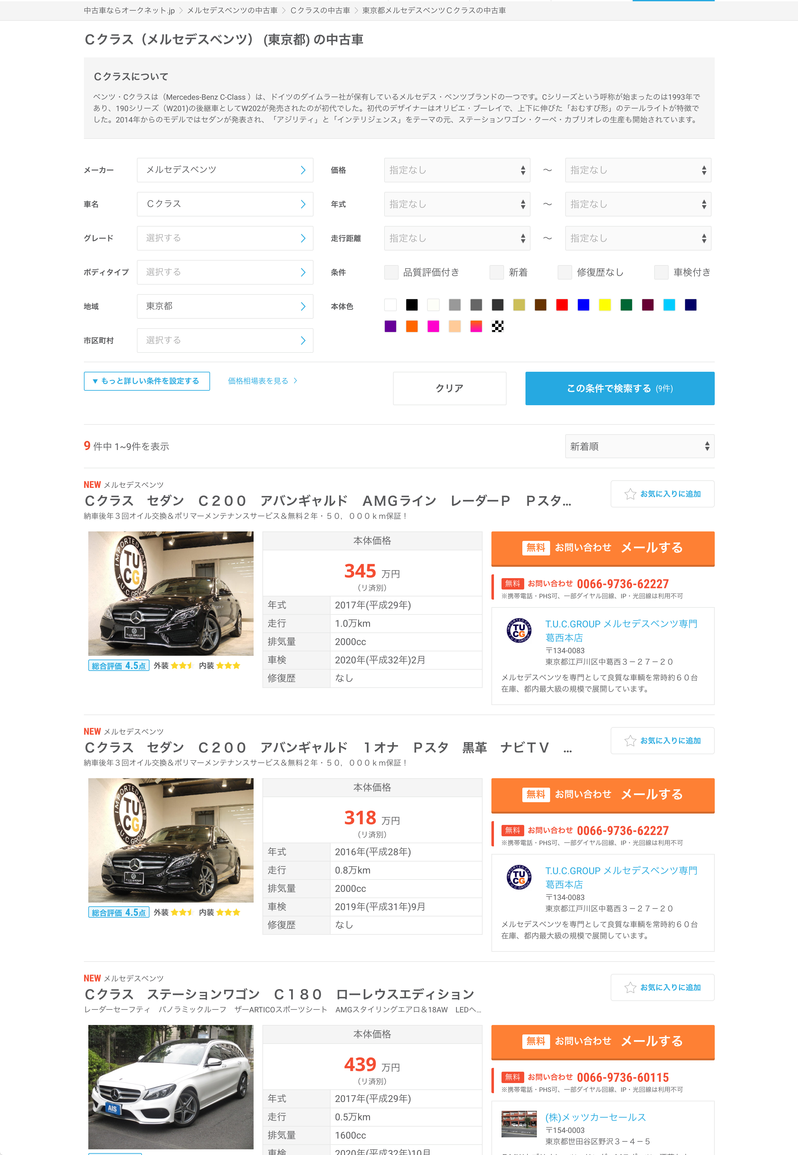Viewport: 798px width, 1155px height.
Task: Open the minimum 年式 dropdown
Action: pyautogui.click(x=457, y=204)
